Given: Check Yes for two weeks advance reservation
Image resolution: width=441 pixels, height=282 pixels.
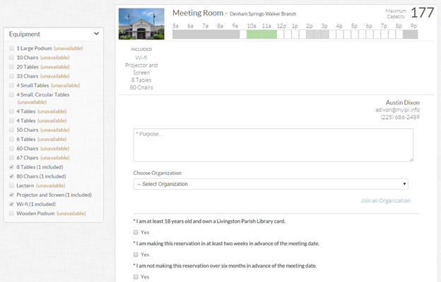Looking at the screenshot, I should tap(136, 255).
